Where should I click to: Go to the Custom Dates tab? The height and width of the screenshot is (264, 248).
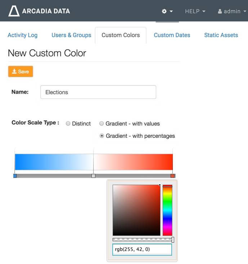[172, 35]
